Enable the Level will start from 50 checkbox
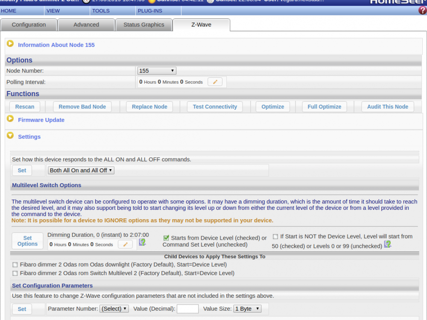The width and height of the screenshot is (427, 320). 275,236
